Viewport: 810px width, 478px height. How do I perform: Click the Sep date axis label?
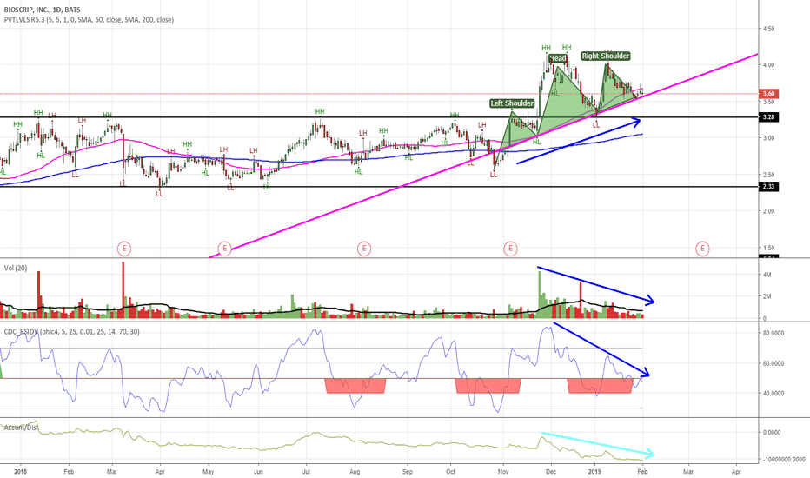pyautogui.click(x=408, y=471)
